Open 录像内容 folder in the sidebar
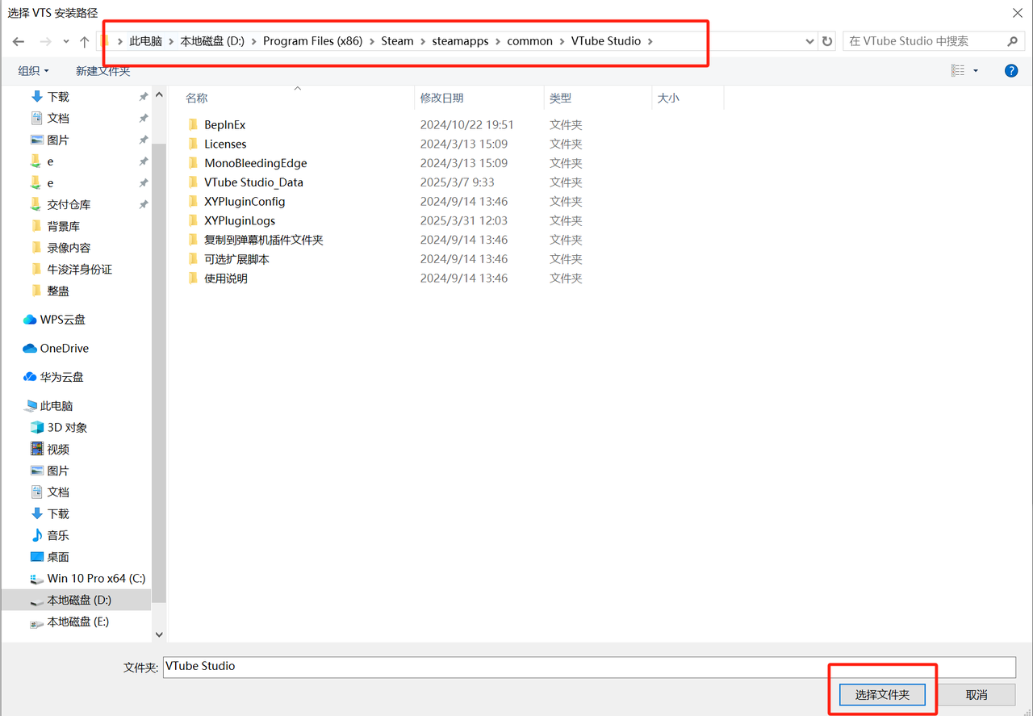1033x716 pixels. point(69,248)
